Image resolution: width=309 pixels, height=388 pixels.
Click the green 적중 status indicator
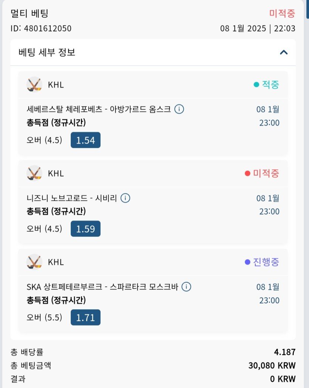click(x=266, y=85)
